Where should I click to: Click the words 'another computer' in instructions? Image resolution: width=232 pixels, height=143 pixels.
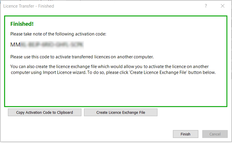point(135,57)
